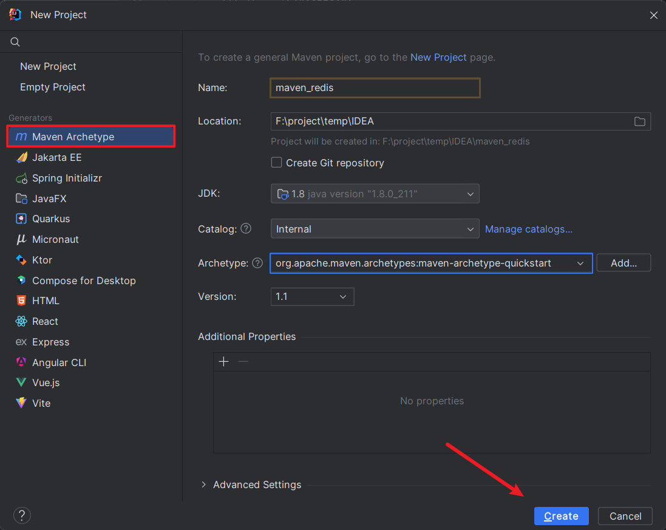The image size is (666, 530).
Task: Click the Express ex icon
Action: (21, 342)
